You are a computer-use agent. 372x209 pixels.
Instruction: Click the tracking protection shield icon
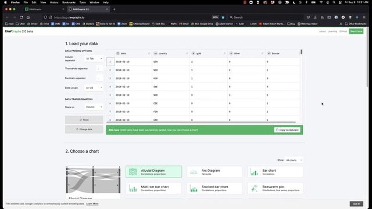[45, 17]
